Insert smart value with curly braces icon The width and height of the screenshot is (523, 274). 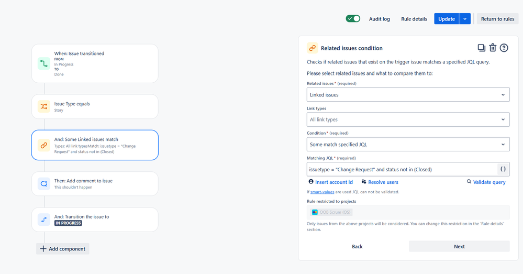(x=503, y=169)
